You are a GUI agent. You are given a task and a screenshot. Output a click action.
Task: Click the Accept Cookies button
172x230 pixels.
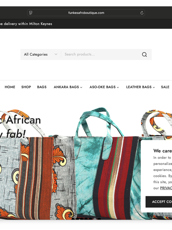(x=159, y=202)
